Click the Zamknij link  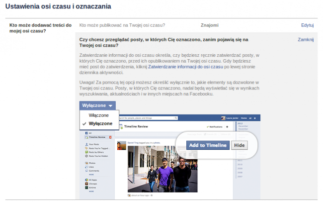coord(306,40)
